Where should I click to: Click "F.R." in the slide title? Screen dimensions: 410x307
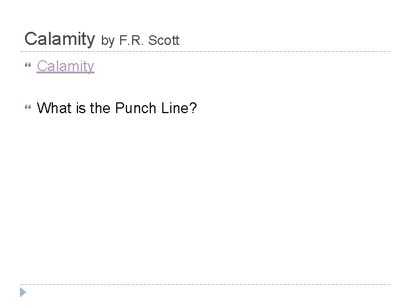133,40
